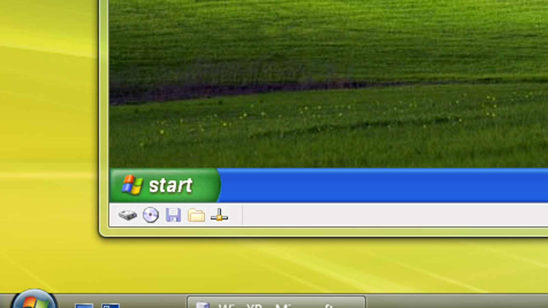The image size is (548, 308).
Task: Click the network adapter icon
Action: pyautogui.click(x=219, y=215)
